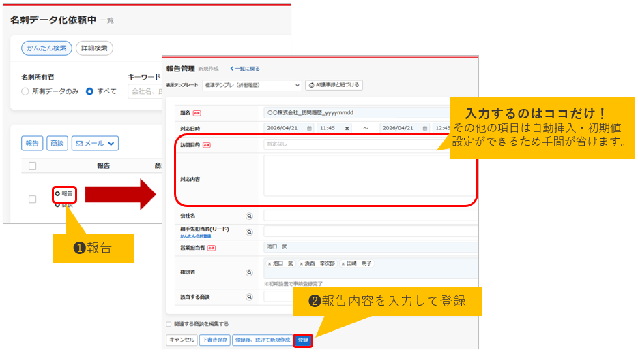Viewport: 638px width, 354px height.
Task: Open the メール dropdown button
Action: coord(95,144)
